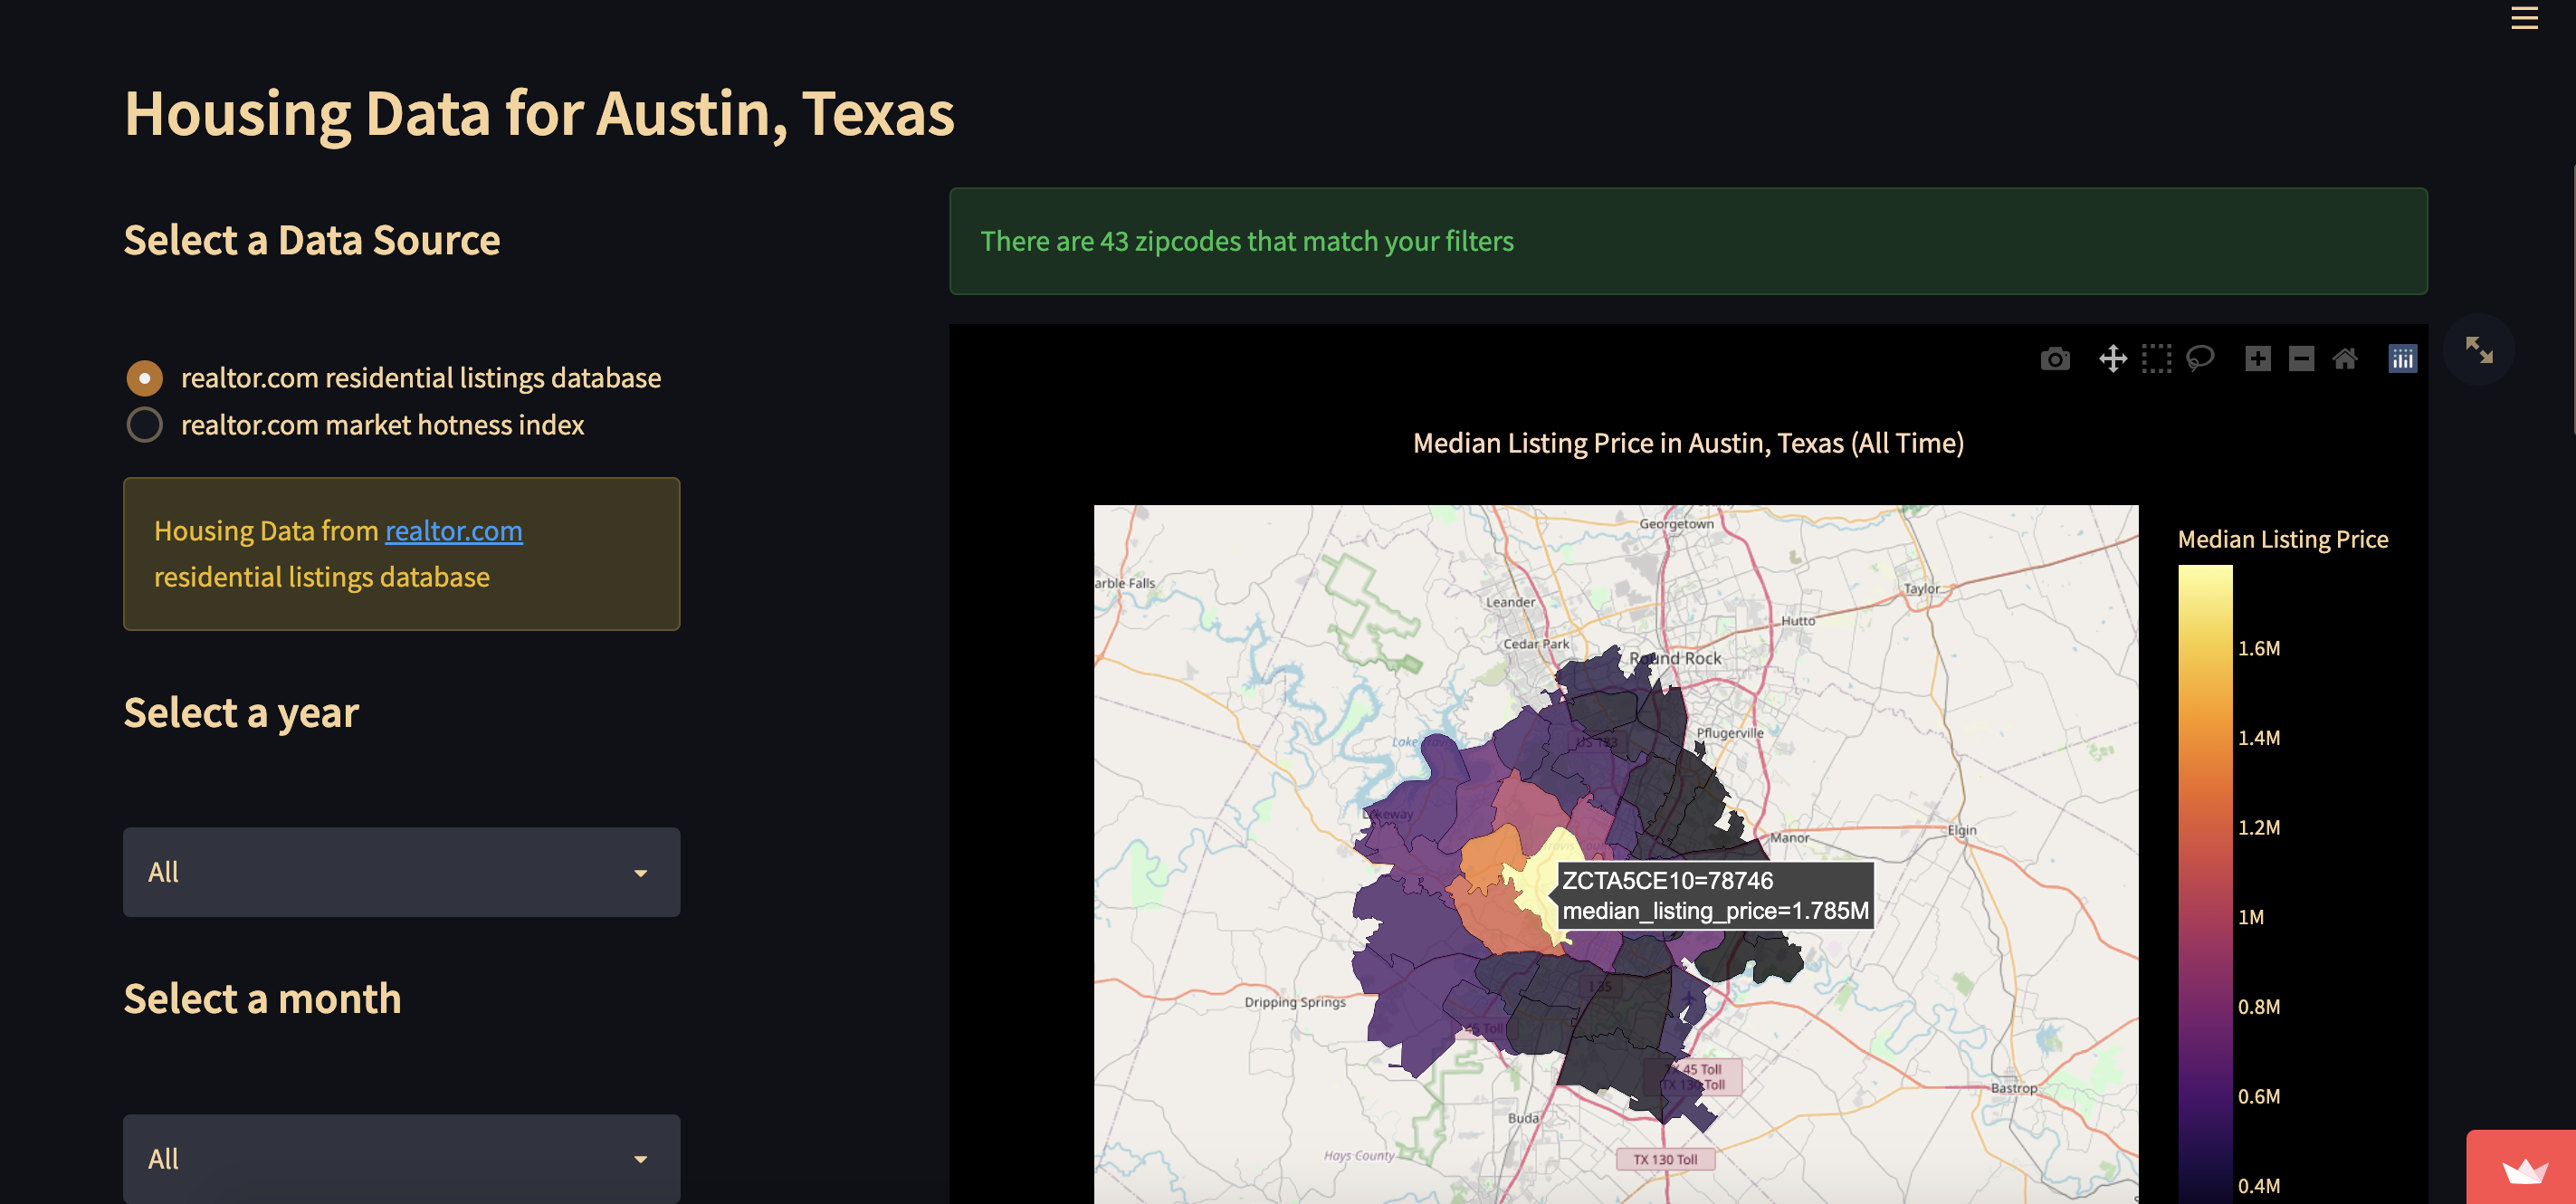Select realtor.com residential listings database option
The width and height of the screenshot is (2576, 1204).
coord(145,378)
